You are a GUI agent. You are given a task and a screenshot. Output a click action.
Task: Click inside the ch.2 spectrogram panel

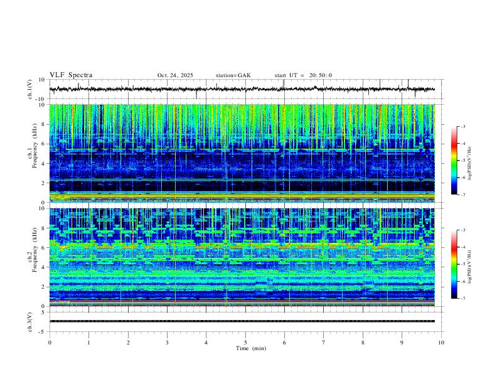[x=242, y=257]
